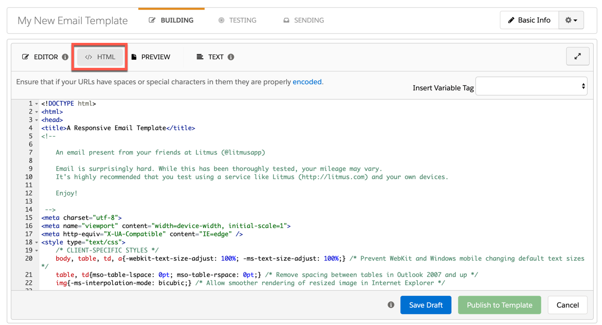Open the gear settings dropdown
The width and height of the screenshot is (602, 325).
571,20
